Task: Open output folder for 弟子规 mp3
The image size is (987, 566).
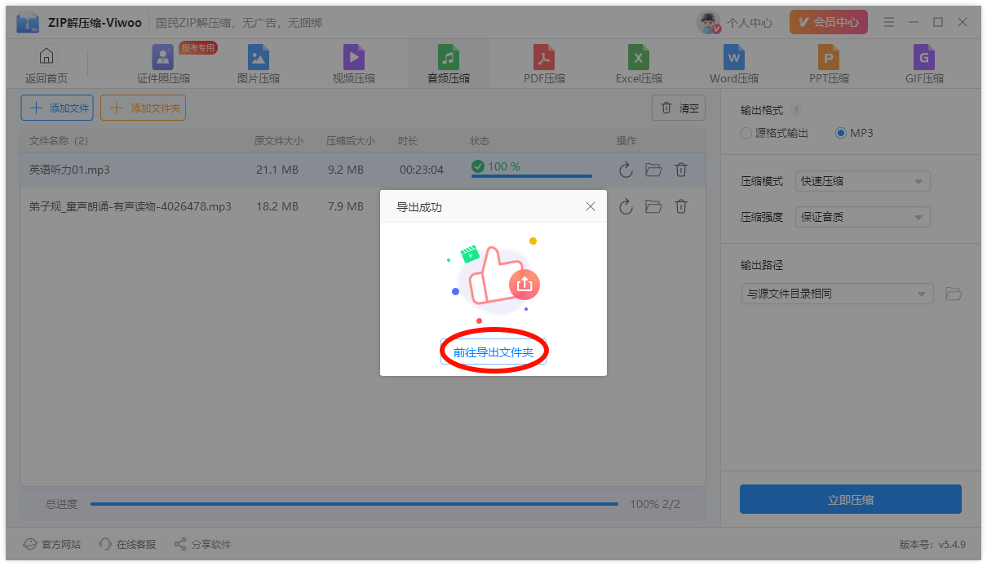Action: click(x=653, y=206)
